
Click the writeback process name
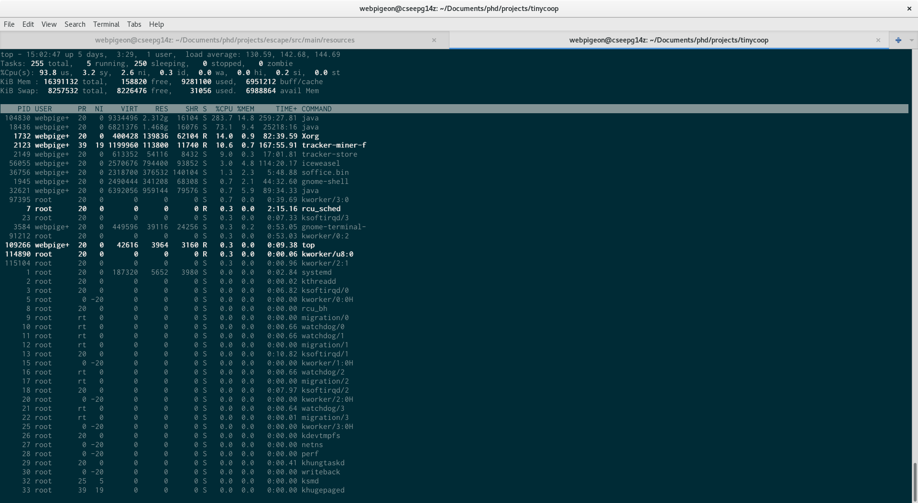(321, 472)
